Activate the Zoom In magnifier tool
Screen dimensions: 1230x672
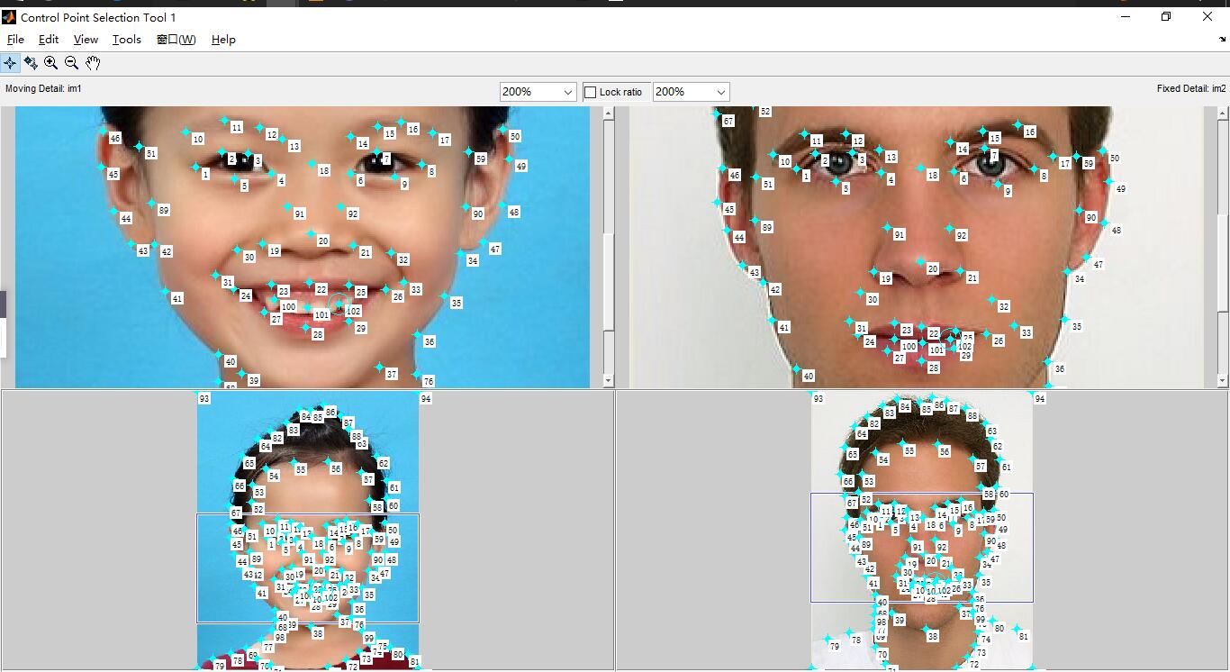click(x=51, y=63)
